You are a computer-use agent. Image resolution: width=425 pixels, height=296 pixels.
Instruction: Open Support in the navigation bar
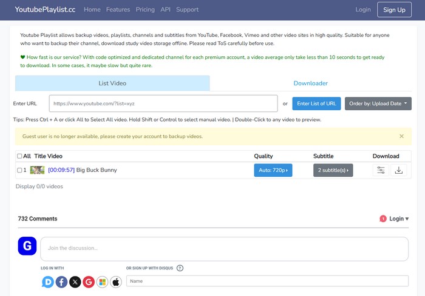click(x=187, y=10)
